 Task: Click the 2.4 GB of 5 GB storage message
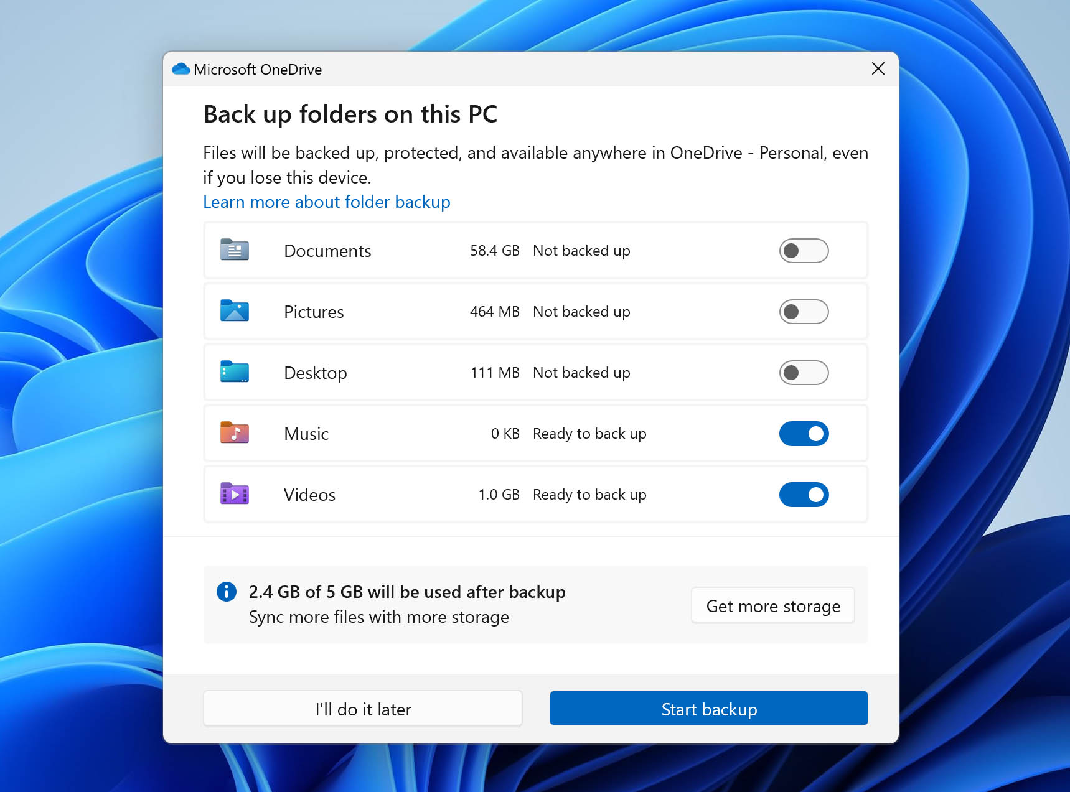407,592
